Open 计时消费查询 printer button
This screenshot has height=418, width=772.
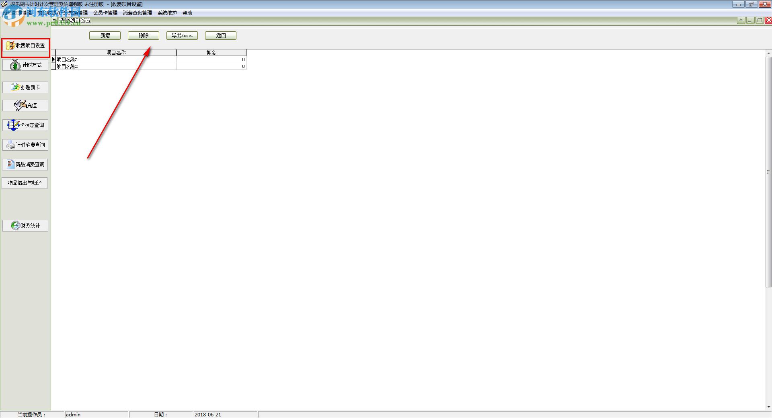25,145
